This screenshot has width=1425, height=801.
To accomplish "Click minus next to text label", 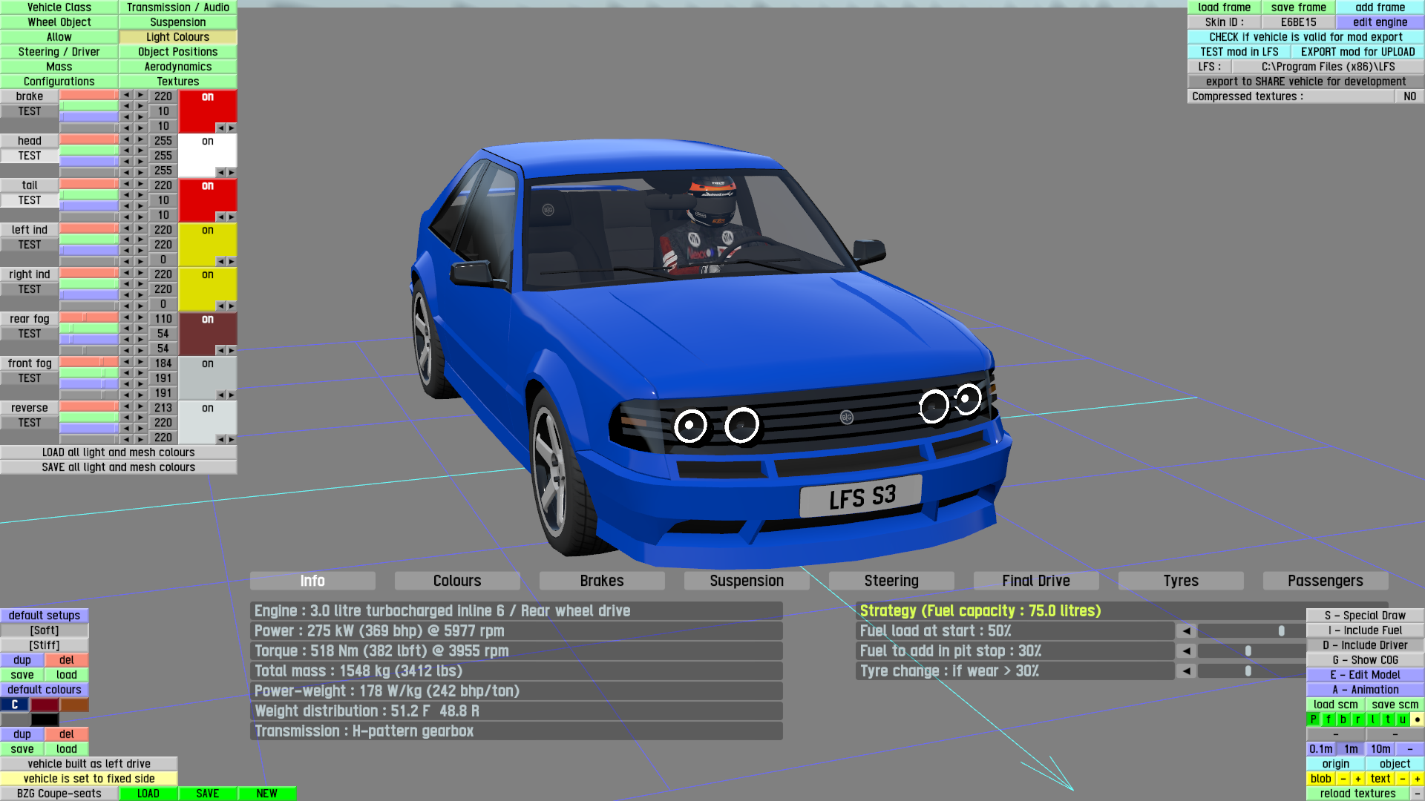I will [x=1402, y=779].
